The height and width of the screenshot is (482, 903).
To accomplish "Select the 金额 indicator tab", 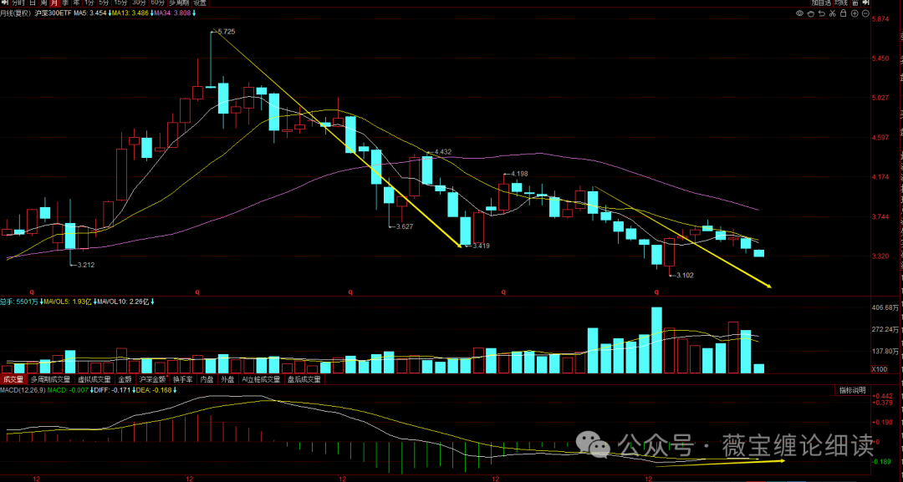I will coord(125,379).
